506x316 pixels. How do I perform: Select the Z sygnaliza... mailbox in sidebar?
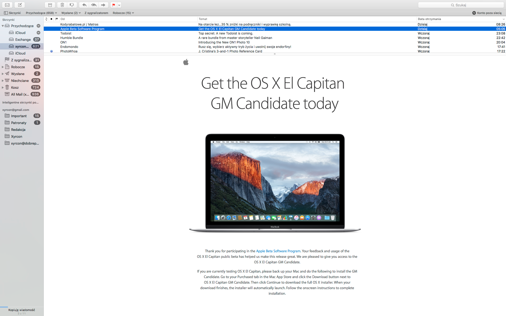(22, 60)
